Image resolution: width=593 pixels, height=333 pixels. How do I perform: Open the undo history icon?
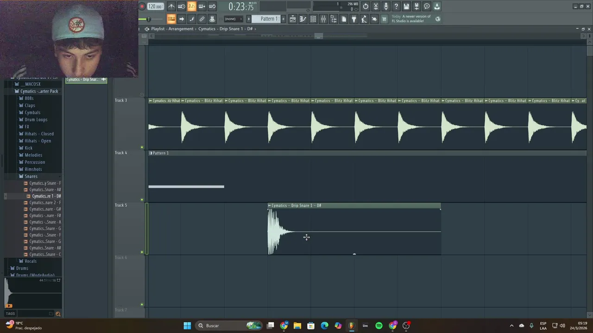366,6
